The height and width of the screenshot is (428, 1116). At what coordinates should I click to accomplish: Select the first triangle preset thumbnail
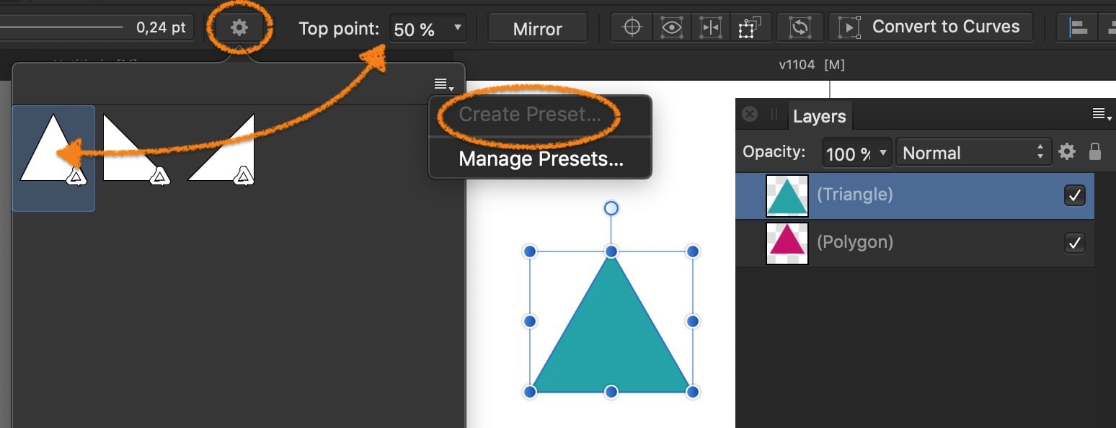coord(53,158)
